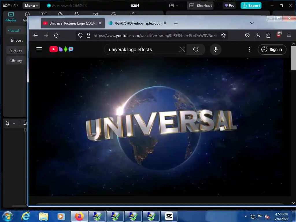The height and width of the screenshot is (222, 296).
Task: Open Windows Media Player from taskbar
Action: 61,216
